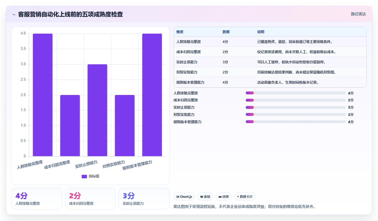Select table cell 成本归因完整度

coord(188,52)
